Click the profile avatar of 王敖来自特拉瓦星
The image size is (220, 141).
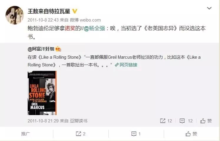coord(15,15)
